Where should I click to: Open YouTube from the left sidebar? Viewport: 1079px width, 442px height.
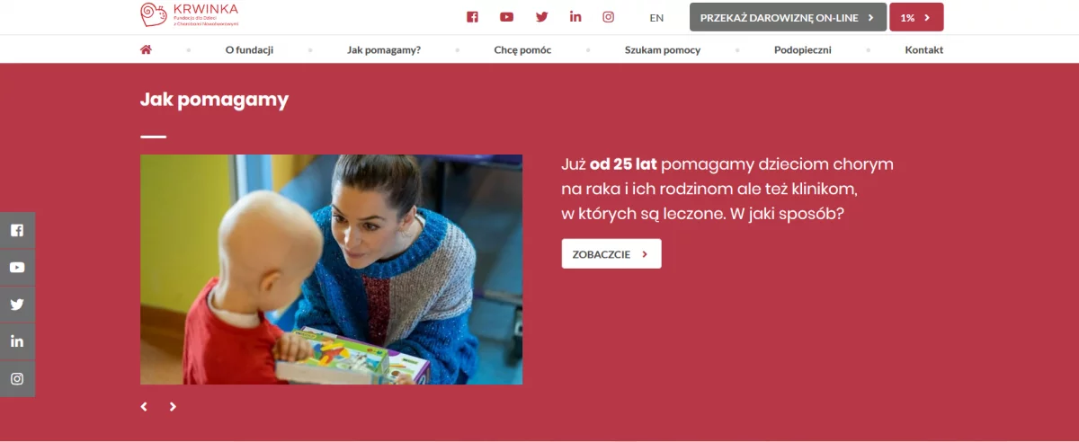(17, 268)
